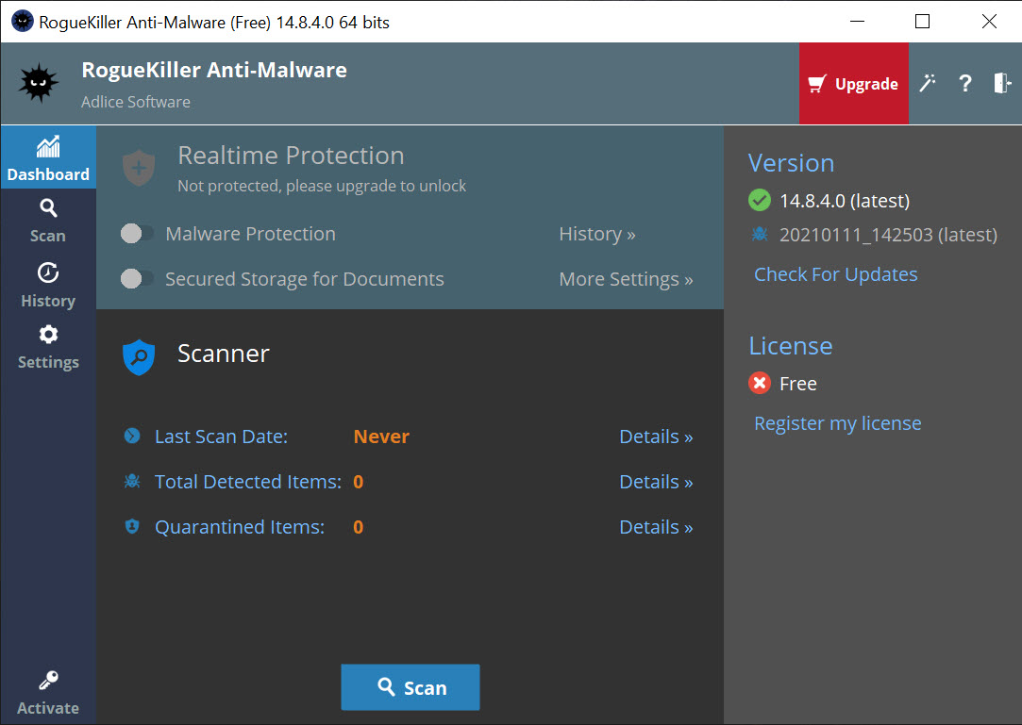
Task: Enable Secured Storage for Documents switch
Action: pyautogui.click(x=138, y=279)
